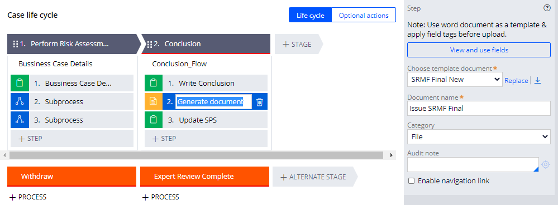Screen dimensions: 558x205
Task: Click the green clipboard icon for Write Conclusion
Action: [154, 84]
